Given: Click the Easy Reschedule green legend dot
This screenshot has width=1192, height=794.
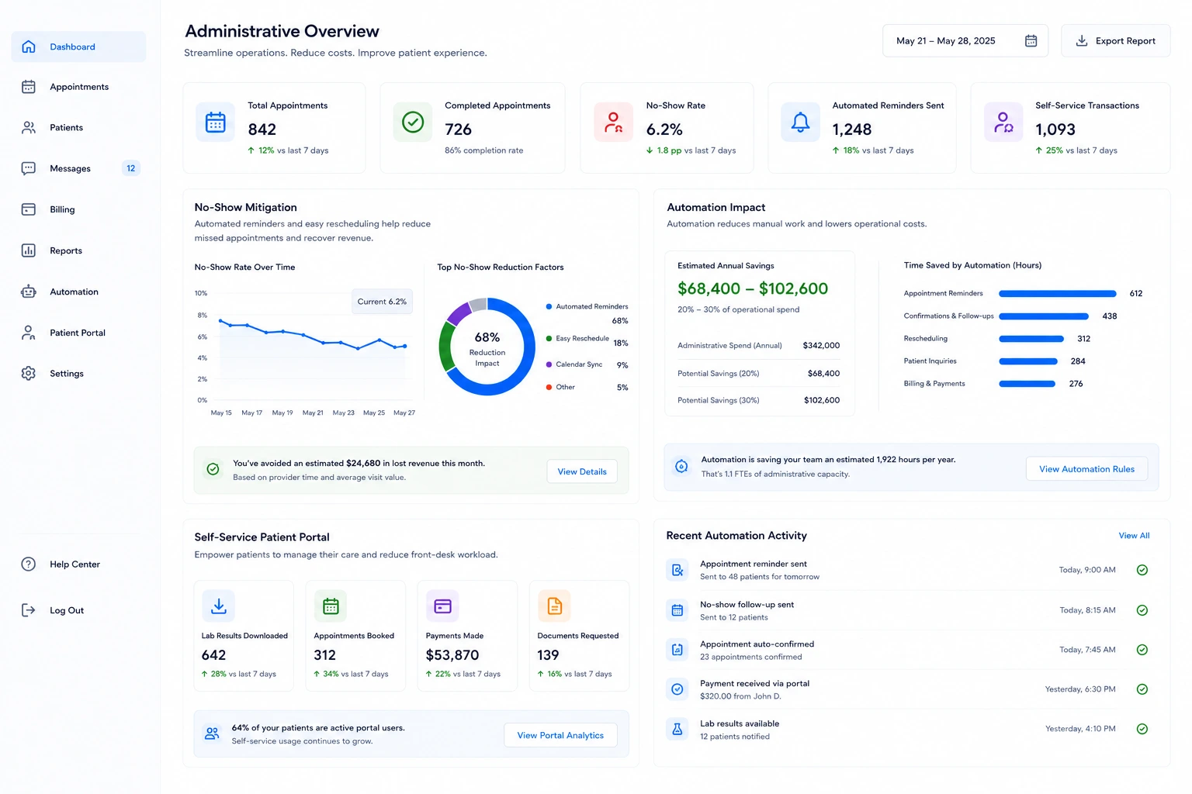Looking at the screenshot, I should [x=549, y=339].
